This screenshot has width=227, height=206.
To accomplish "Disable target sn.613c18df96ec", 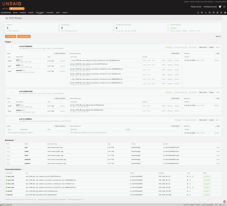I will 211,120.
